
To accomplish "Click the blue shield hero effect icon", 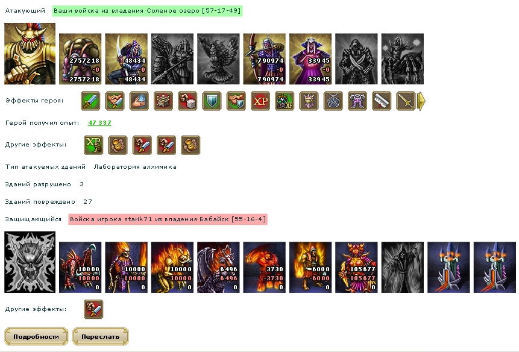I will (212, 101).
